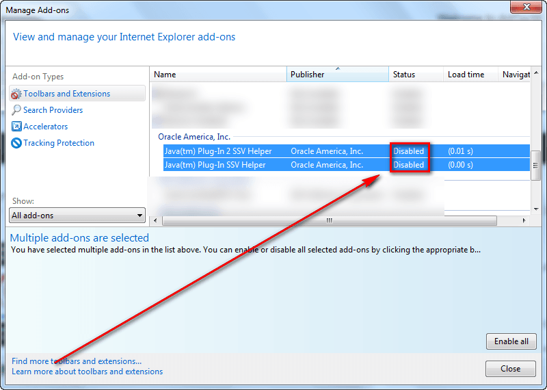Click the Accelerators arrow icon
Viewport: 547px width, 390px height.
point(16,127)
